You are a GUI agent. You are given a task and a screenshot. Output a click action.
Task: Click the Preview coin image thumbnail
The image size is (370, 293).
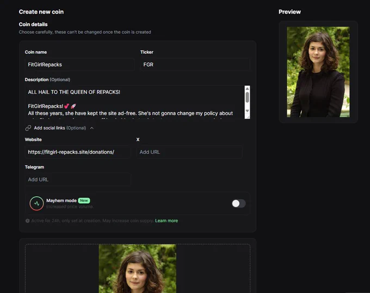click(318, 72)
